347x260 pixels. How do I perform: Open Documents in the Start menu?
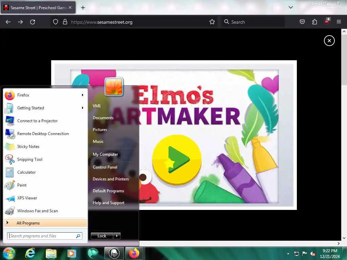tap(103, 117)
